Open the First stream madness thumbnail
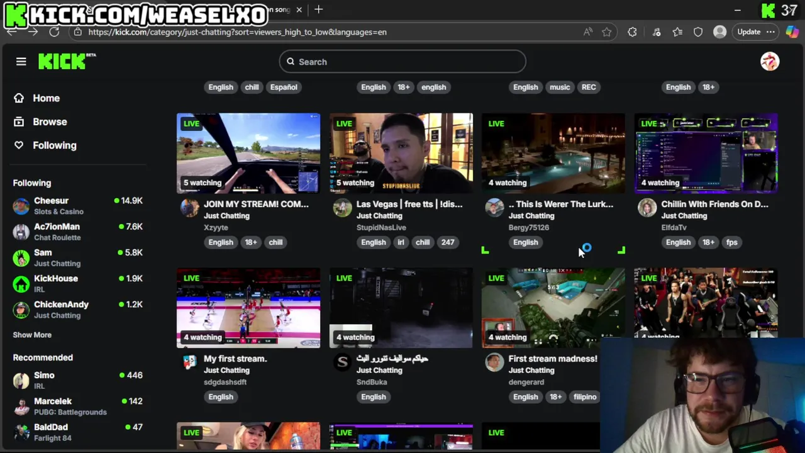The image size is (805, 453). (x=553, y=308)
